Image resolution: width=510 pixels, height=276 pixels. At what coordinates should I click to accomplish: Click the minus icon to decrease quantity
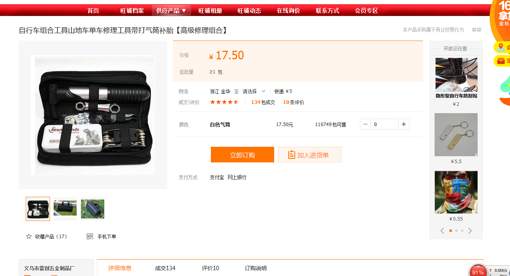click(366, 125)
